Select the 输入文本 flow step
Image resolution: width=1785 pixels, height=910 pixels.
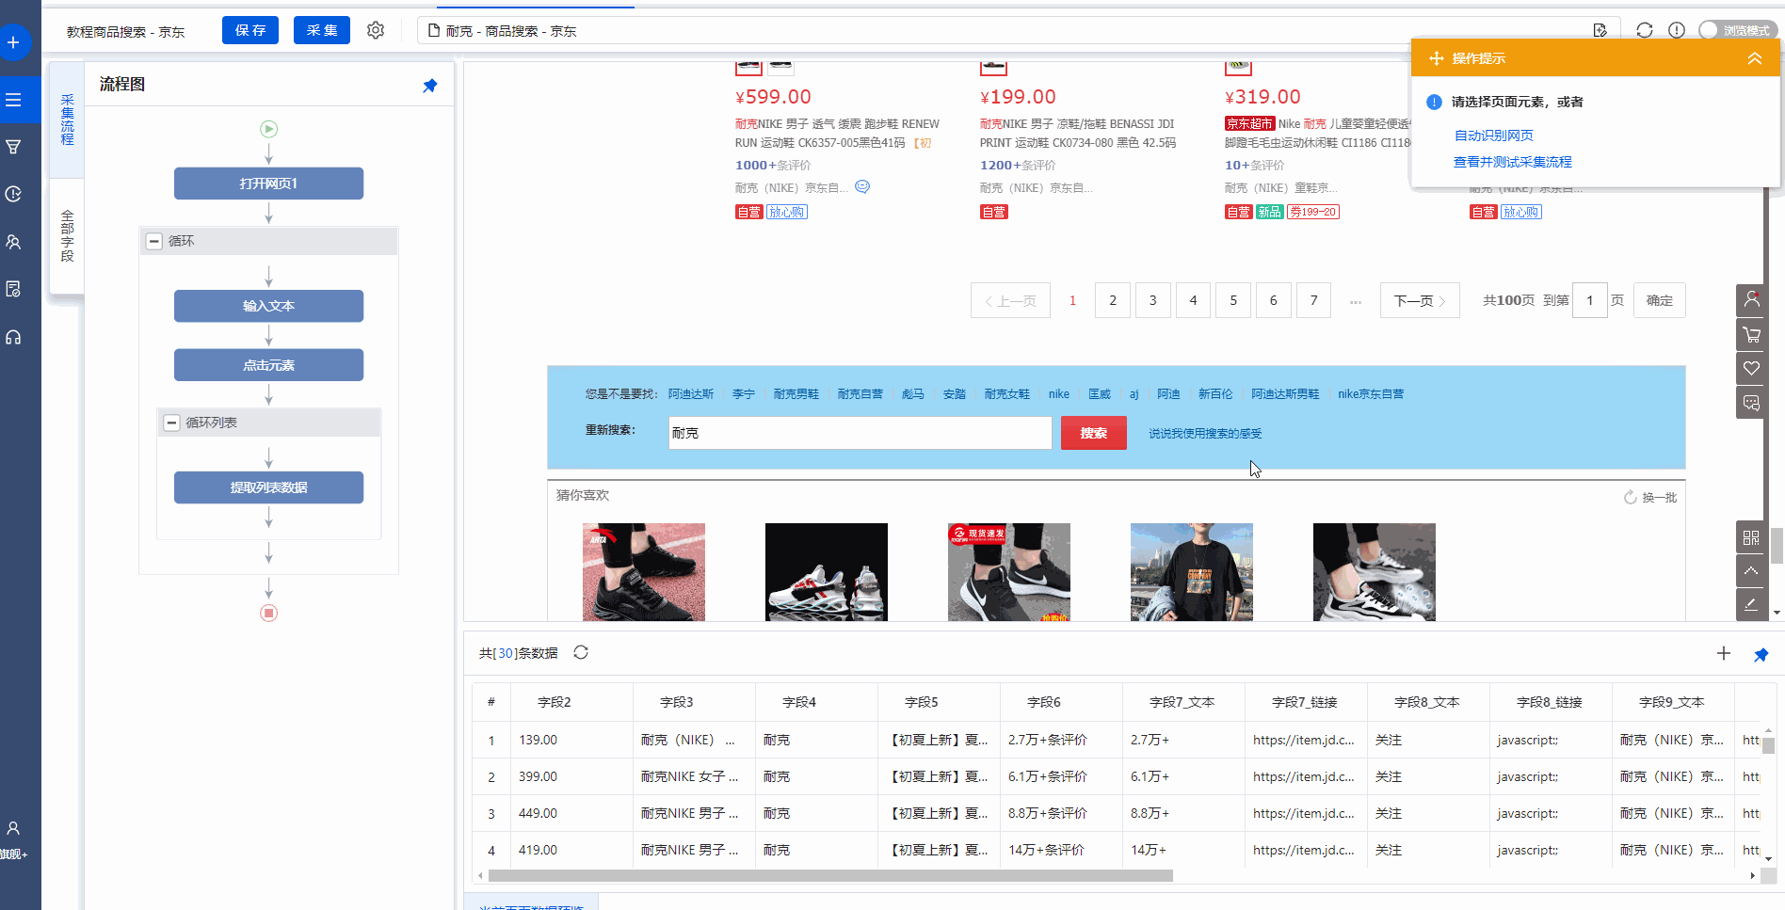(268, 306)
